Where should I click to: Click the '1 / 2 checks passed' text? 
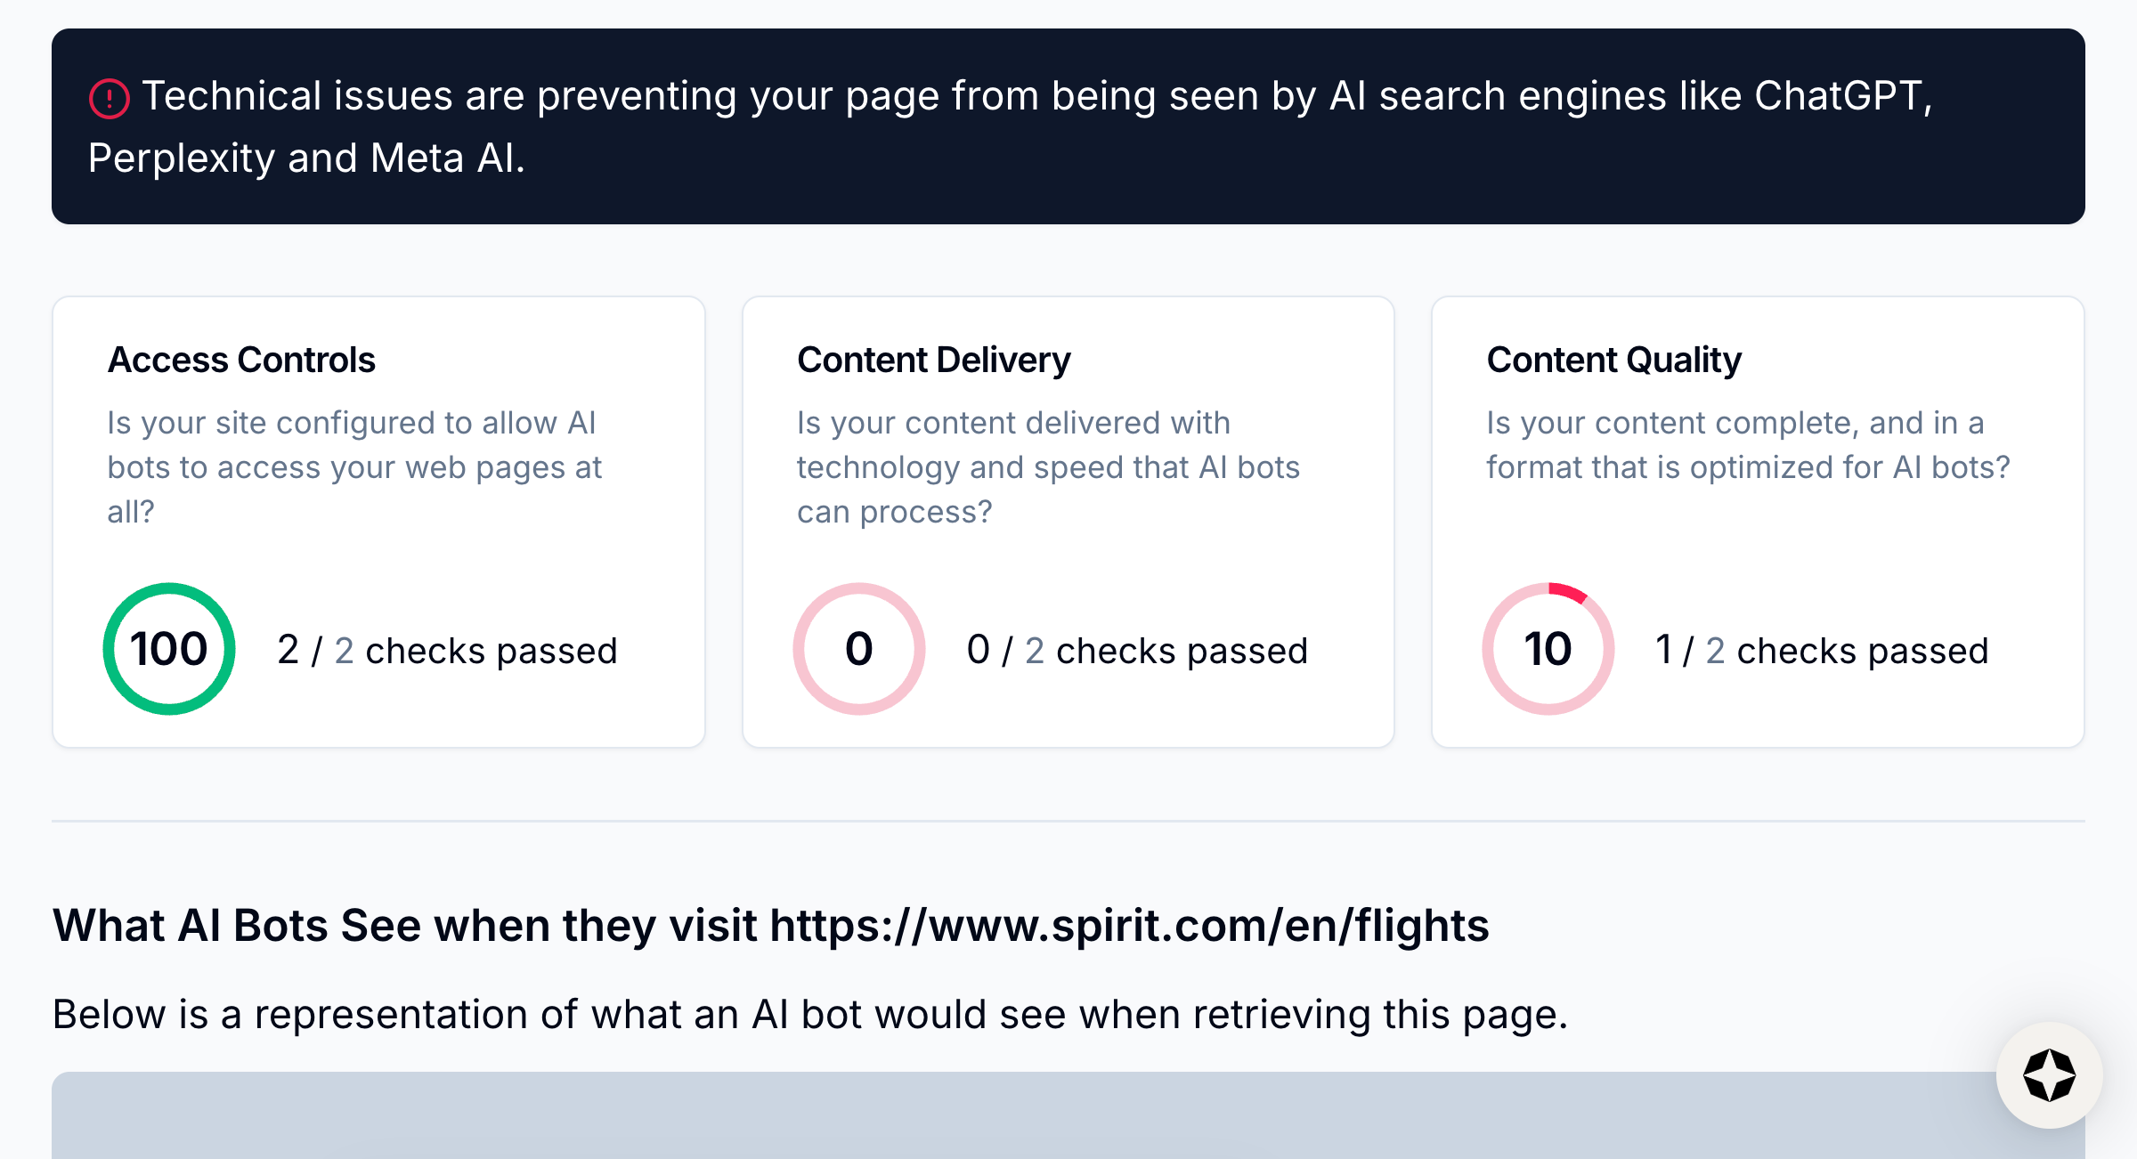1822,651
